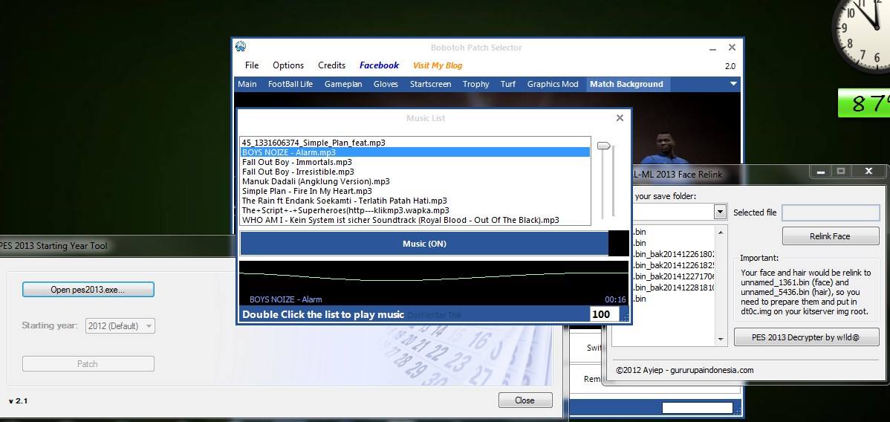This screenshot has width=890, height=422.
Task: Click the Patch Selector bottom-right resize grip
Action: (x=737, y=410)
